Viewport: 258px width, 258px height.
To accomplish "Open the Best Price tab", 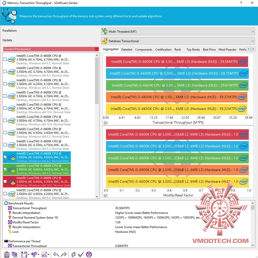I will point(209,50).
